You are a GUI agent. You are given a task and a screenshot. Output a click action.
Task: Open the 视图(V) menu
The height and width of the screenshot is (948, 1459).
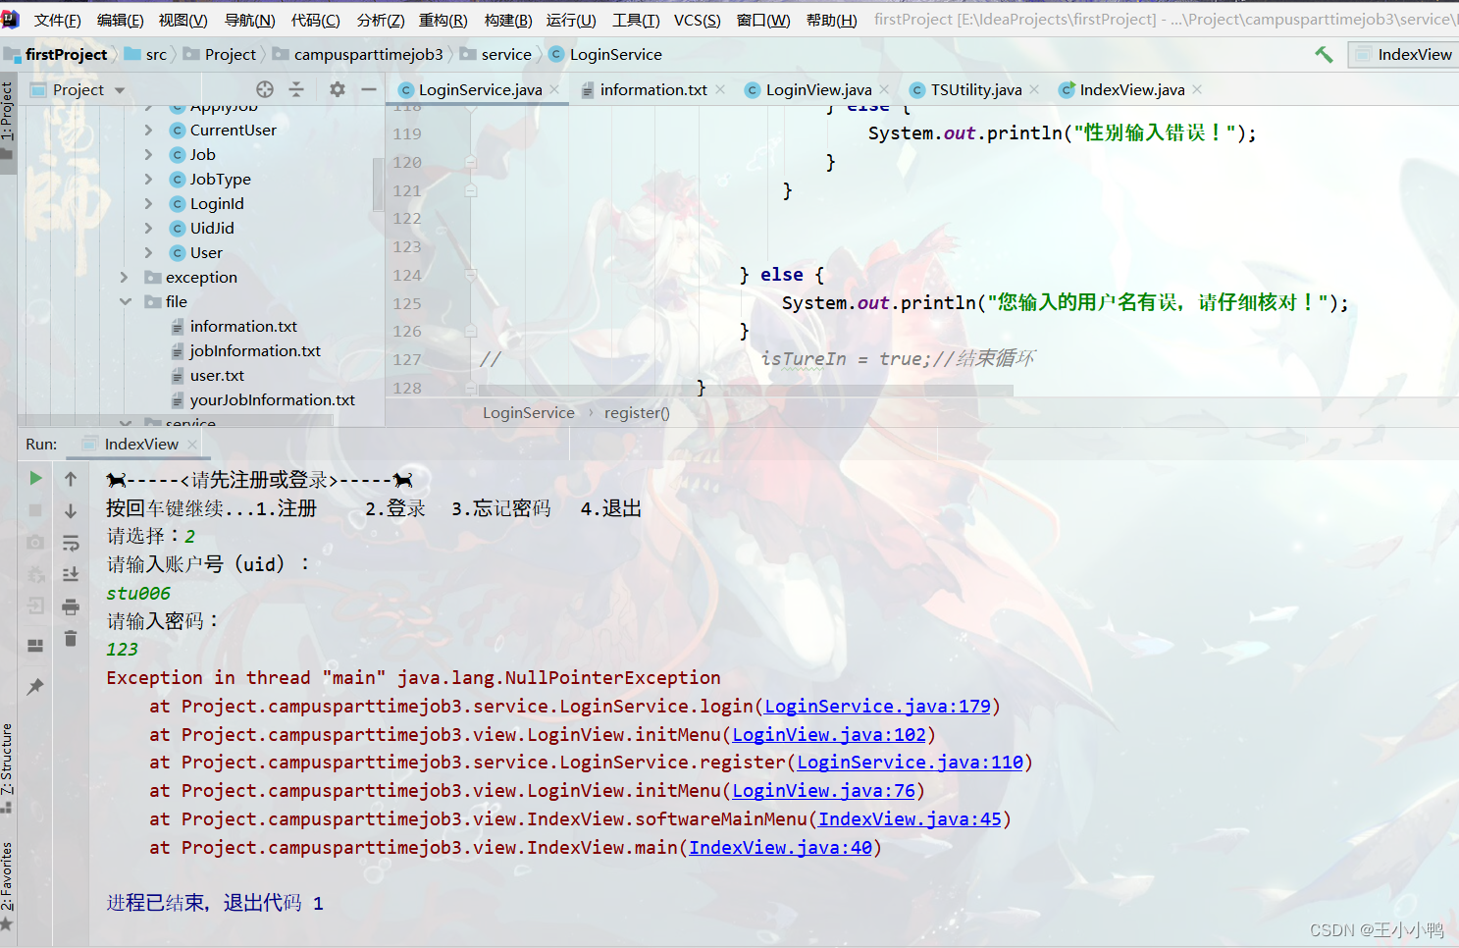(182, 20)
